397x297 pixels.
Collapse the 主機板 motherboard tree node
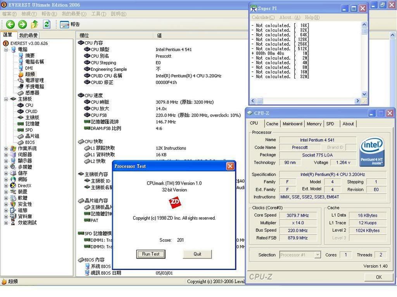(x=6, y=99)
